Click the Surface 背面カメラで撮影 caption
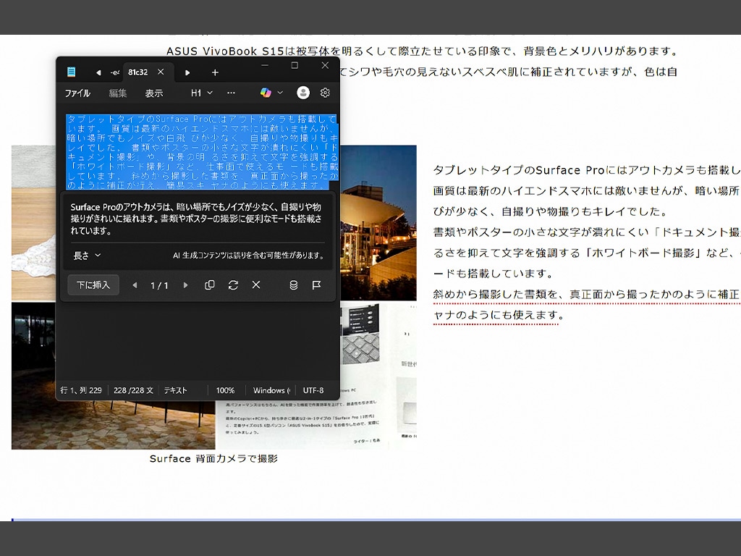Image resolution: width=741 pixels, height=556 pixels. (x=213, y=458)
